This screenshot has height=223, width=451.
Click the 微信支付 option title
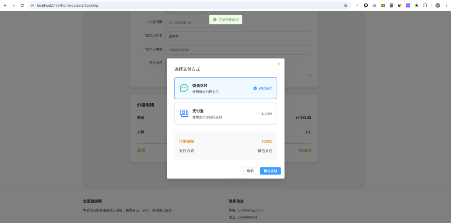tap(200, 86)
